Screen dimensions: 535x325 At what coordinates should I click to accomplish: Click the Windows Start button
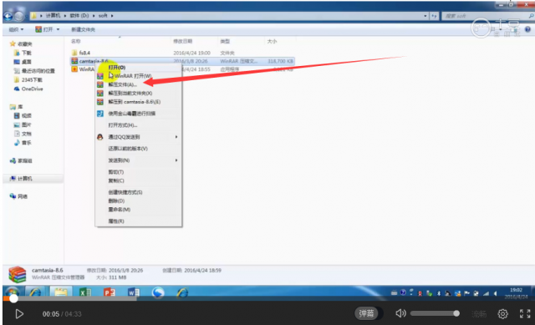pos(12,292)
